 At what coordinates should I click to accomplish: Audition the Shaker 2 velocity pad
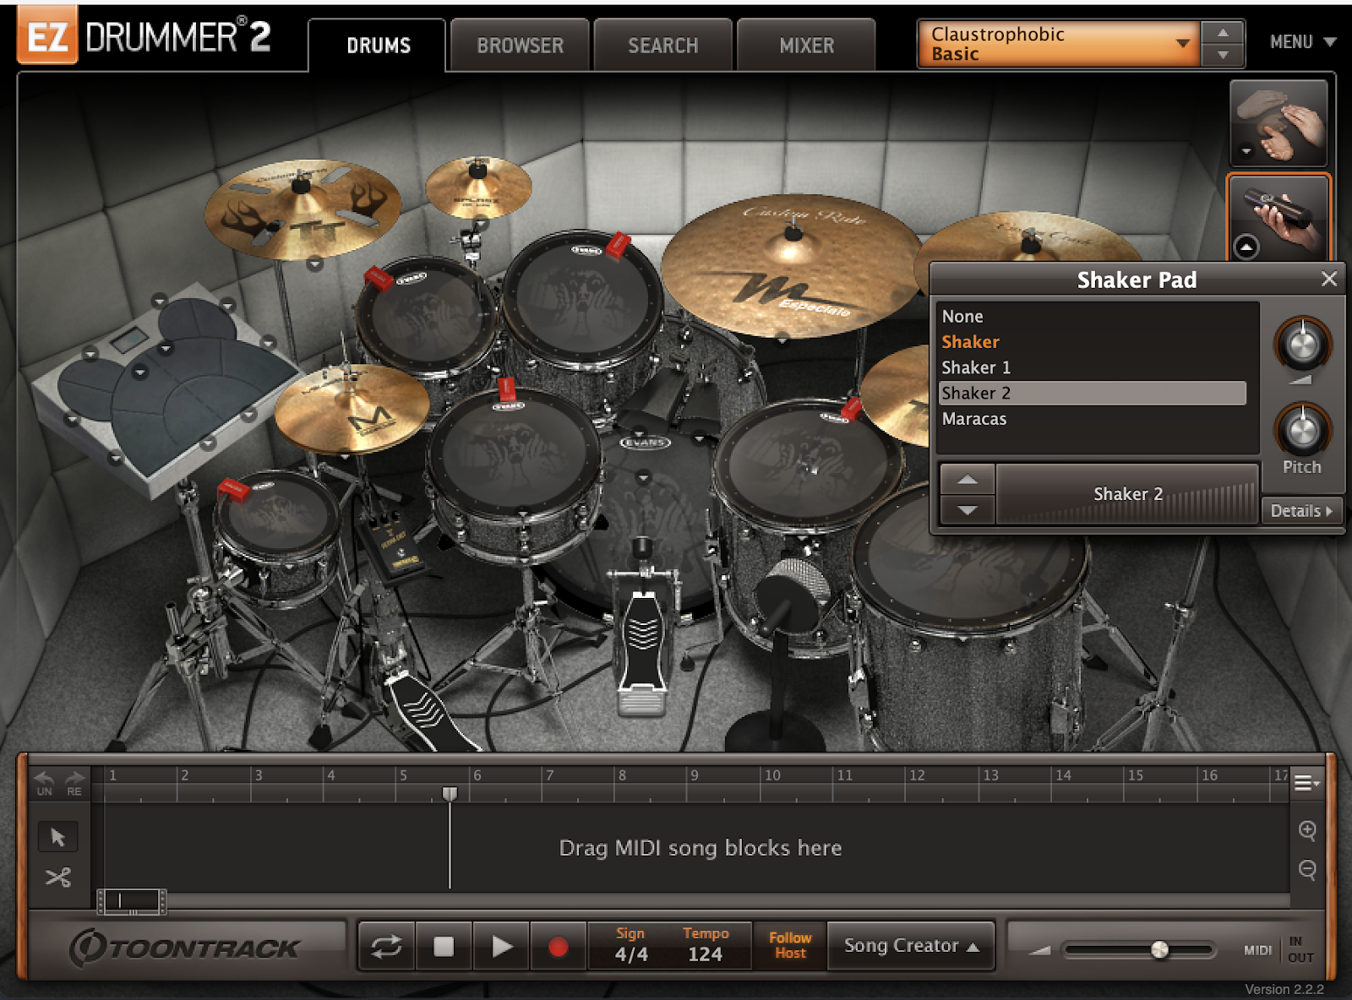click(x=1128, y=494)
